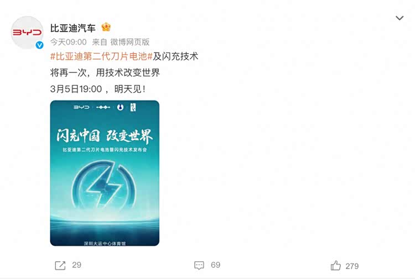Open comments via speech bubble icon
Screen dimensions: 415x279
[199, 265]
